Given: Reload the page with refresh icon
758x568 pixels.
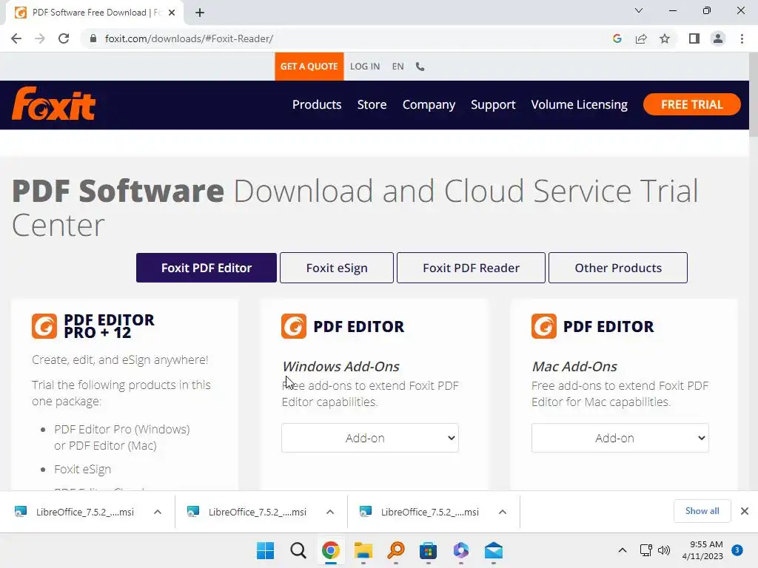Looking at the screenshot, I should tap(64, 38).
